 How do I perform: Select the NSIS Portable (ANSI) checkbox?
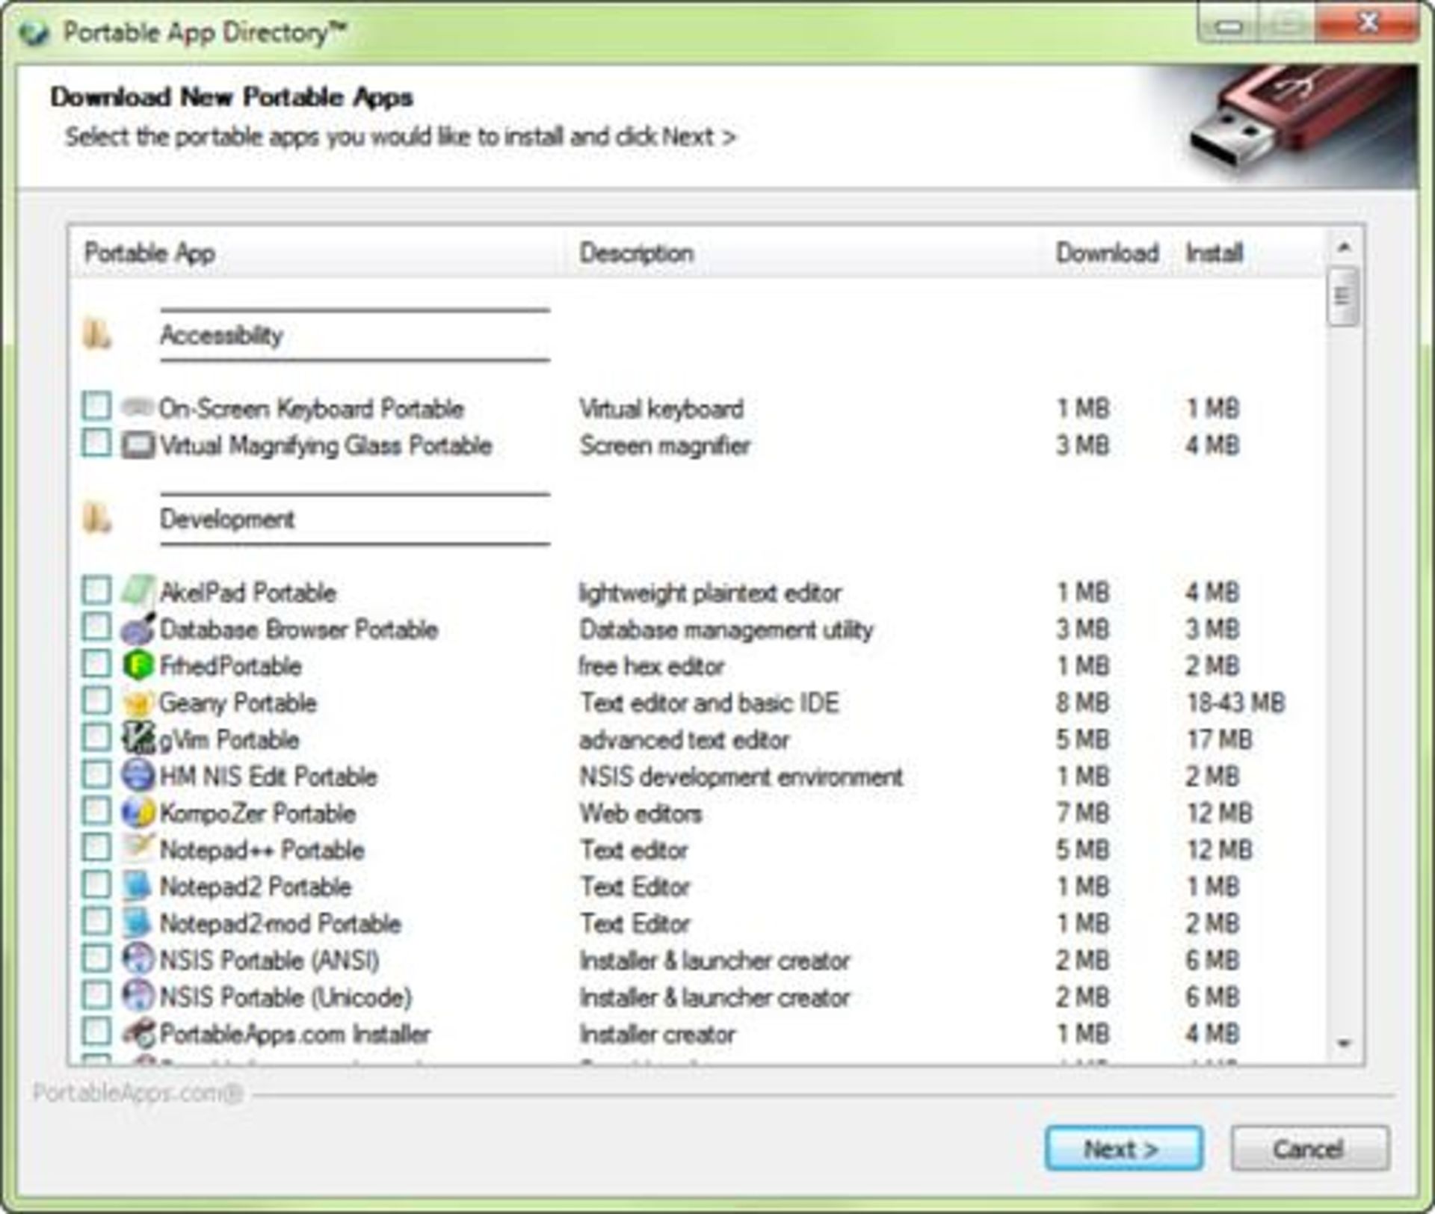96,958
